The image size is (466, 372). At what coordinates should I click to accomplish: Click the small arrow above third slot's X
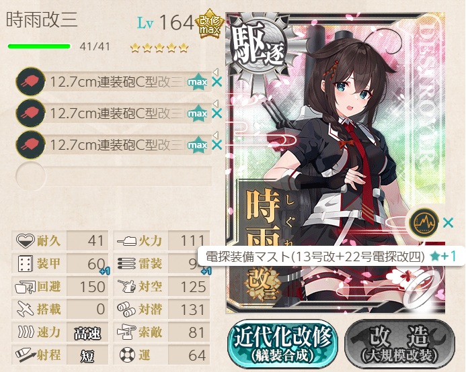[x=216, y=136]
